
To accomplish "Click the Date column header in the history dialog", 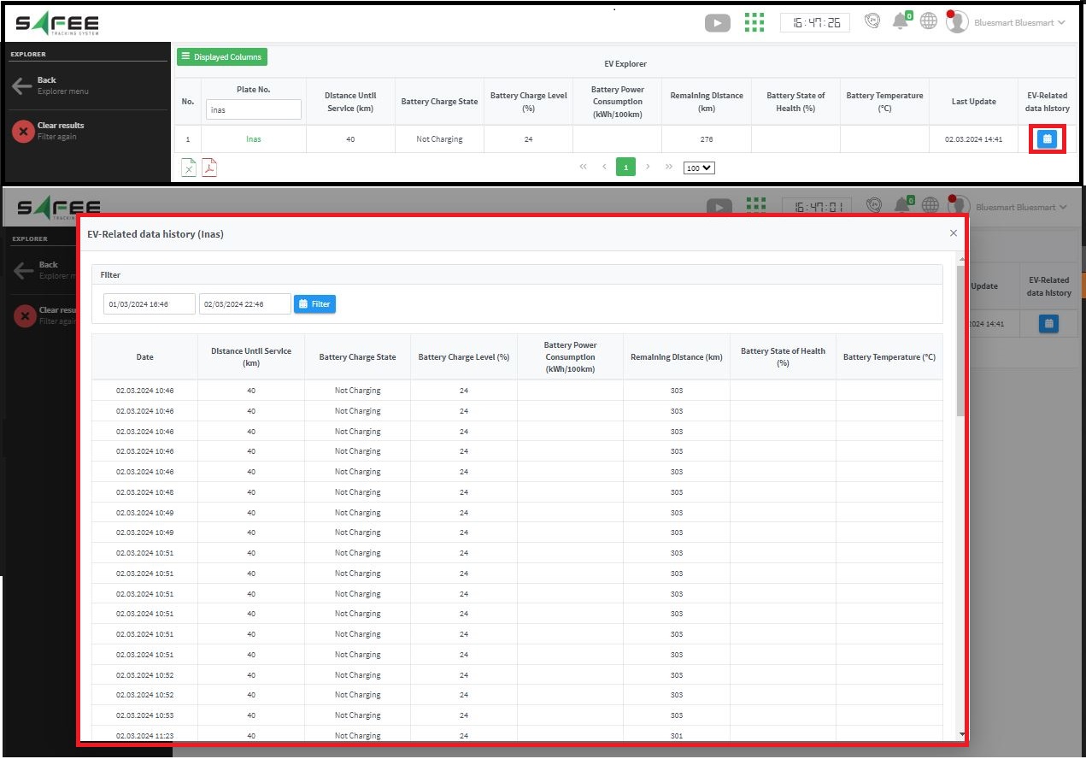I will (144, 357).
